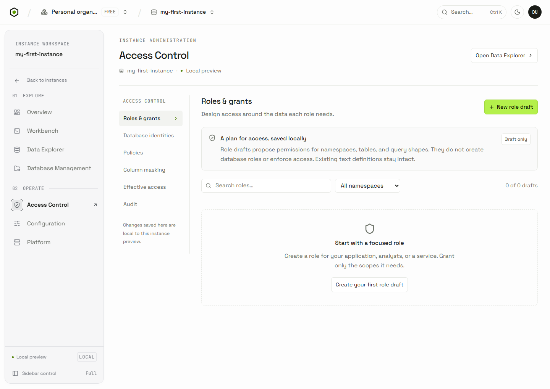Image resolution: width=550 pixels, height=389 pixels.
Task: Click the Workbench terminal icon
Action: [17, 131]
